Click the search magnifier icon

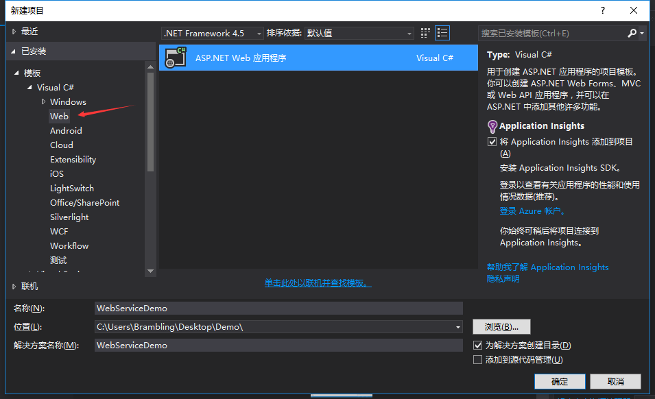click(x=632, y=33)
